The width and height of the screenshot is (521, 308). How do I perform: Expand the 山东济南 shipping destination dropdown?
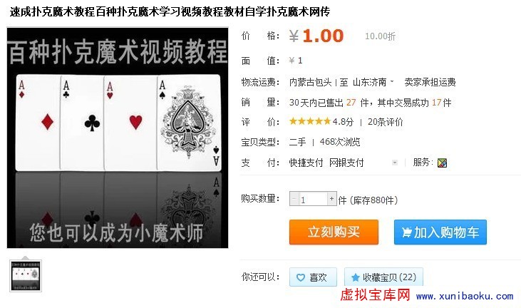[373, 82]
